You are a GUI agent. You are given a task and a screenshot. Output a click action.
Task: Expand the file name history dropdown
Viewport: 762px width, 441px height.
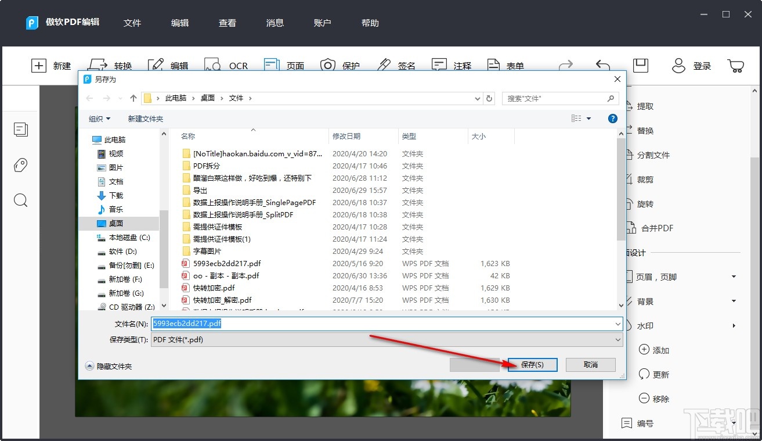617,324
